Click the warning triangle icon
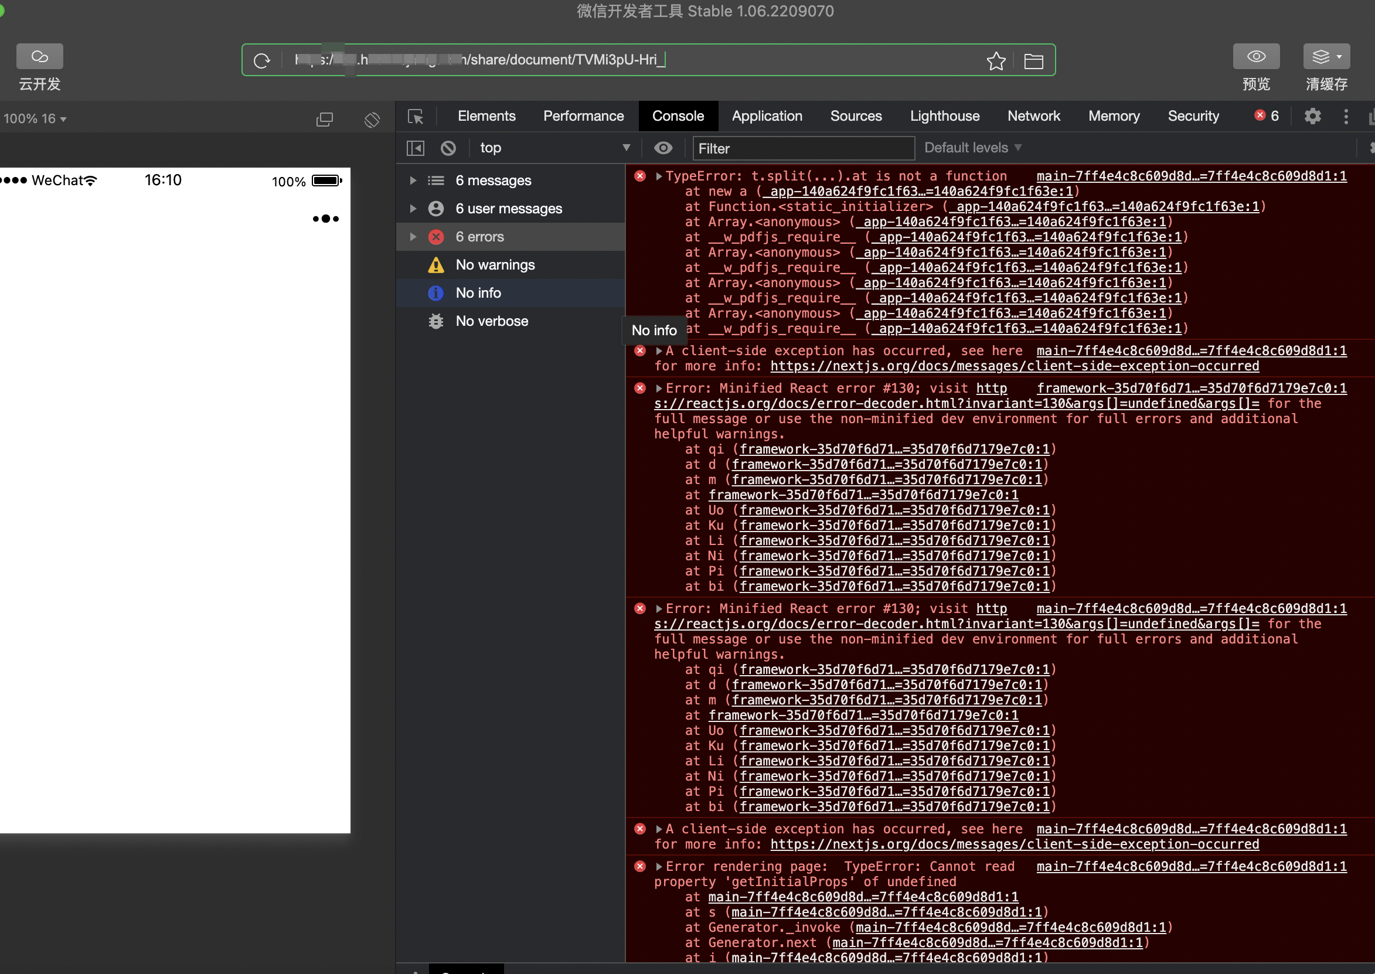The image size is (1375, 974). (x=436, y=265)
